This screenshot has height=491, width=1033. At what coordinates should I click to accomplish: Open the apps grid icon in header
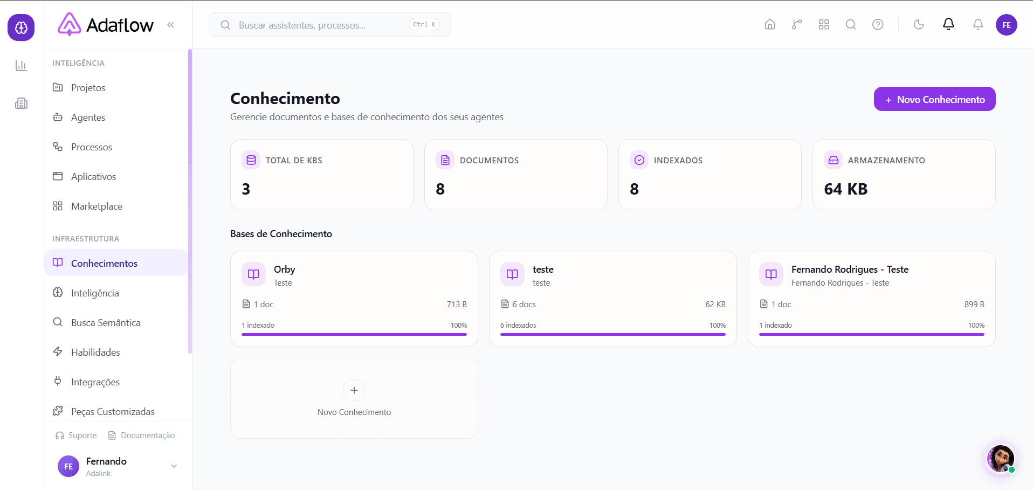coord(824,24)
